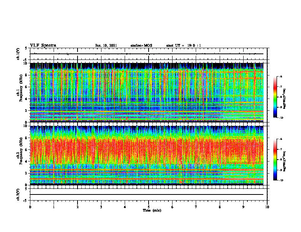Screen dimensions: 301x232
Task: Click the "Time (min)" x-axis label
Action: tap(152, 210)
